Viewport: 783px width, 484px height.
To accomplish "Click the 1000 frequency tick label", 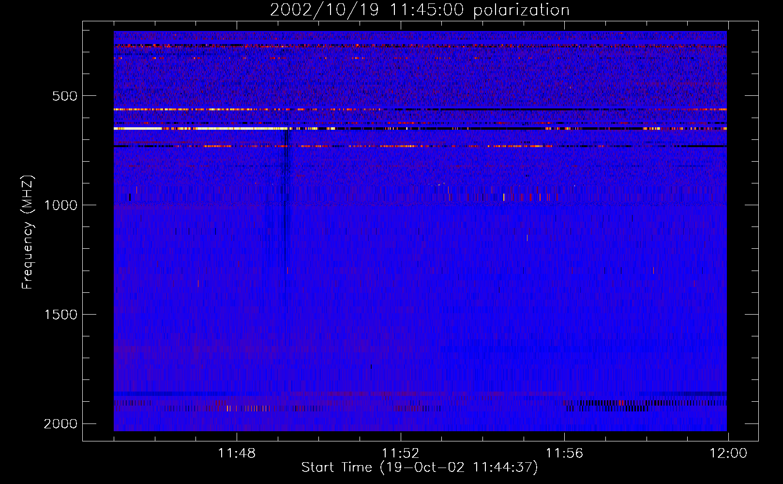I will pos(60,205).
